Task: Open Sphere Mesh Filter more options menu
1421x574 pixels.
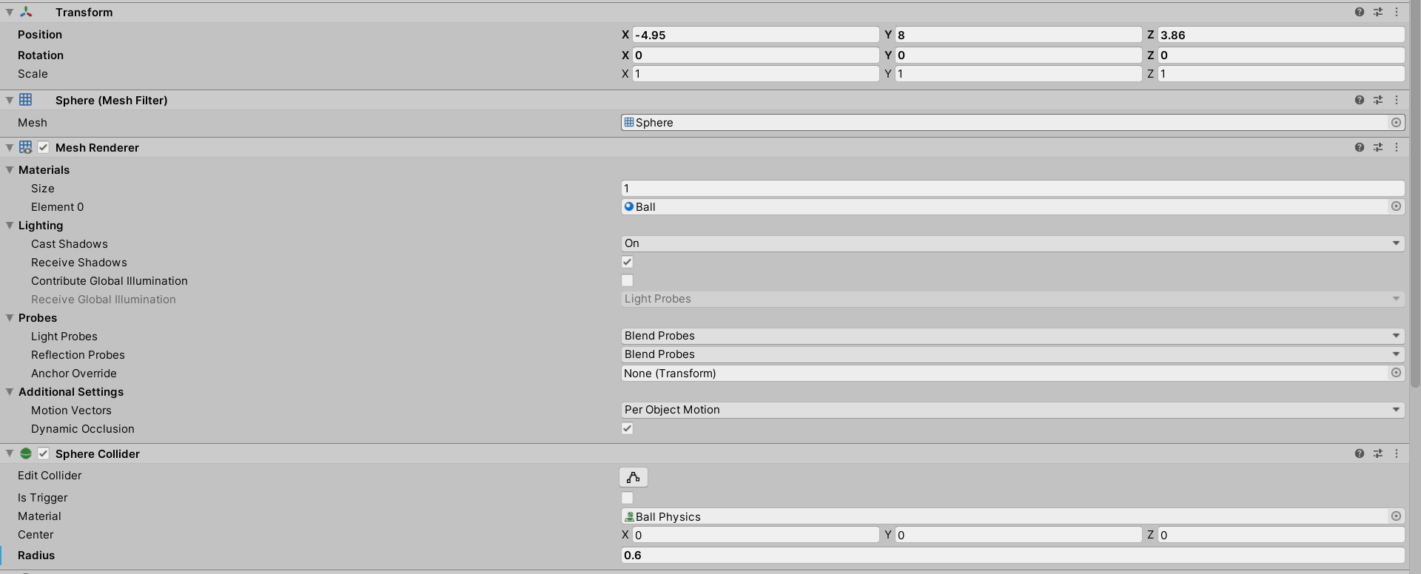Action: 1397,100
